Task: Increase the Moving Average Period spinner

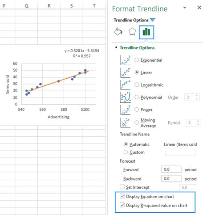Action: (x=198, y=121)
